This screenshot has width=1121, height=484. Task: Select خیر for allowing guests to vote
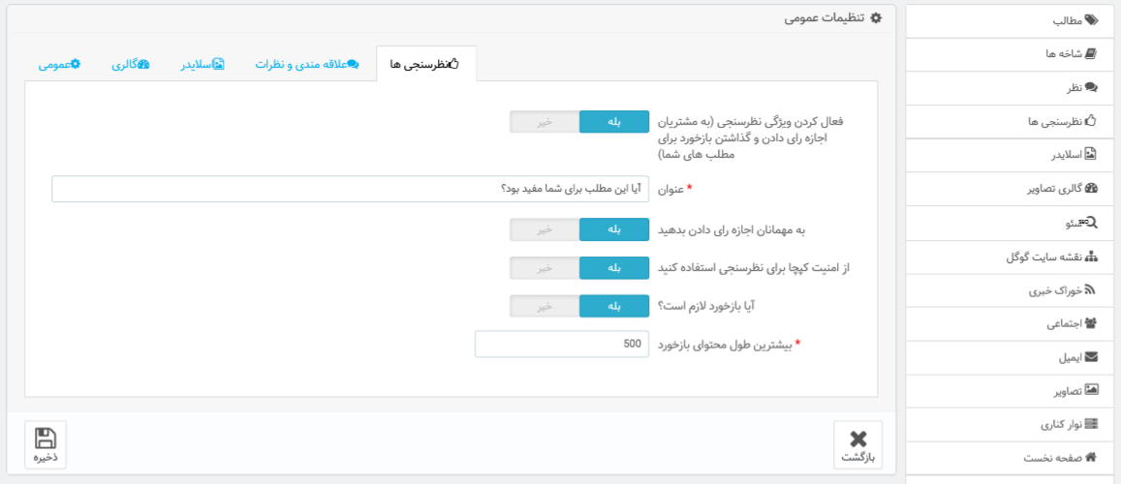tap(545, 229)
